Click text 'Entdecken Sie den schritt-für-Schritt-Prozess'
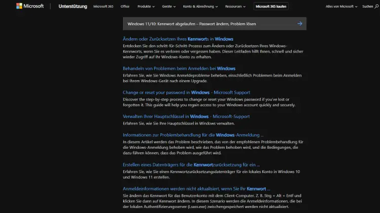The image size is (380, 213). click(167, 46)
